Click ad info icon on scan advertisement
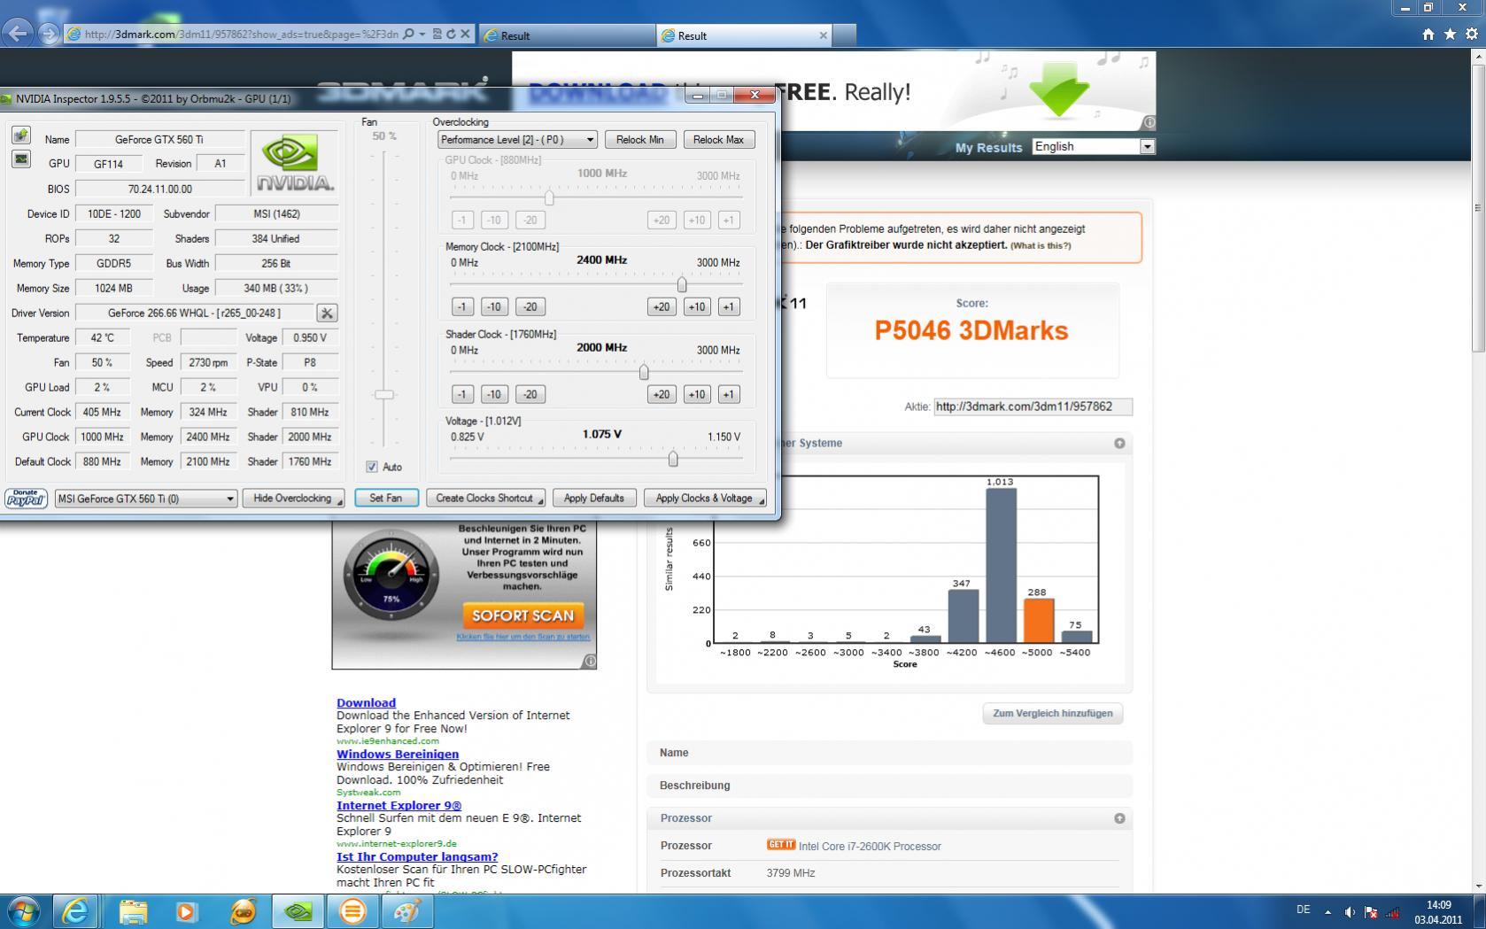 590,661
